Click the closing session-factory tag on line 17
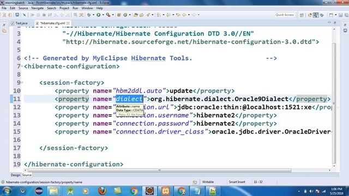 click(74, 148)
